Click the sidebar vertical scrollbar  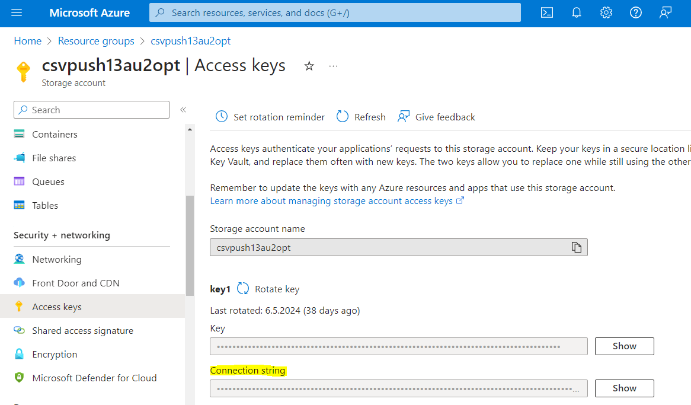coord(190,245)
